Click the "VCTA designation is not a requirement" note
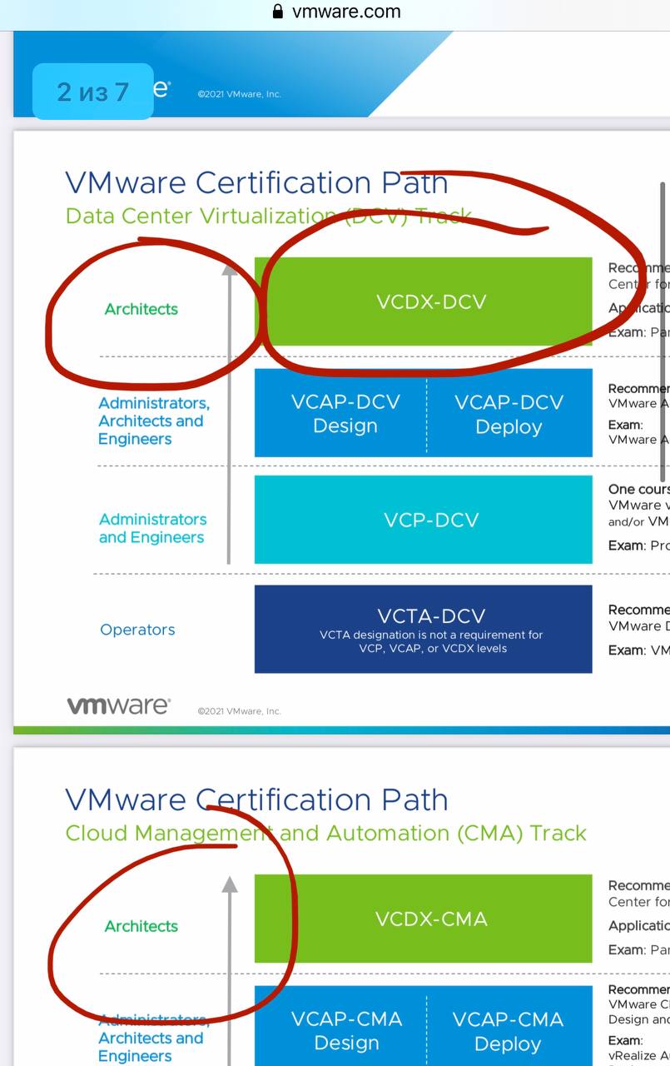The width and height of the screenshot is (670, 1066). pos(431,641)
